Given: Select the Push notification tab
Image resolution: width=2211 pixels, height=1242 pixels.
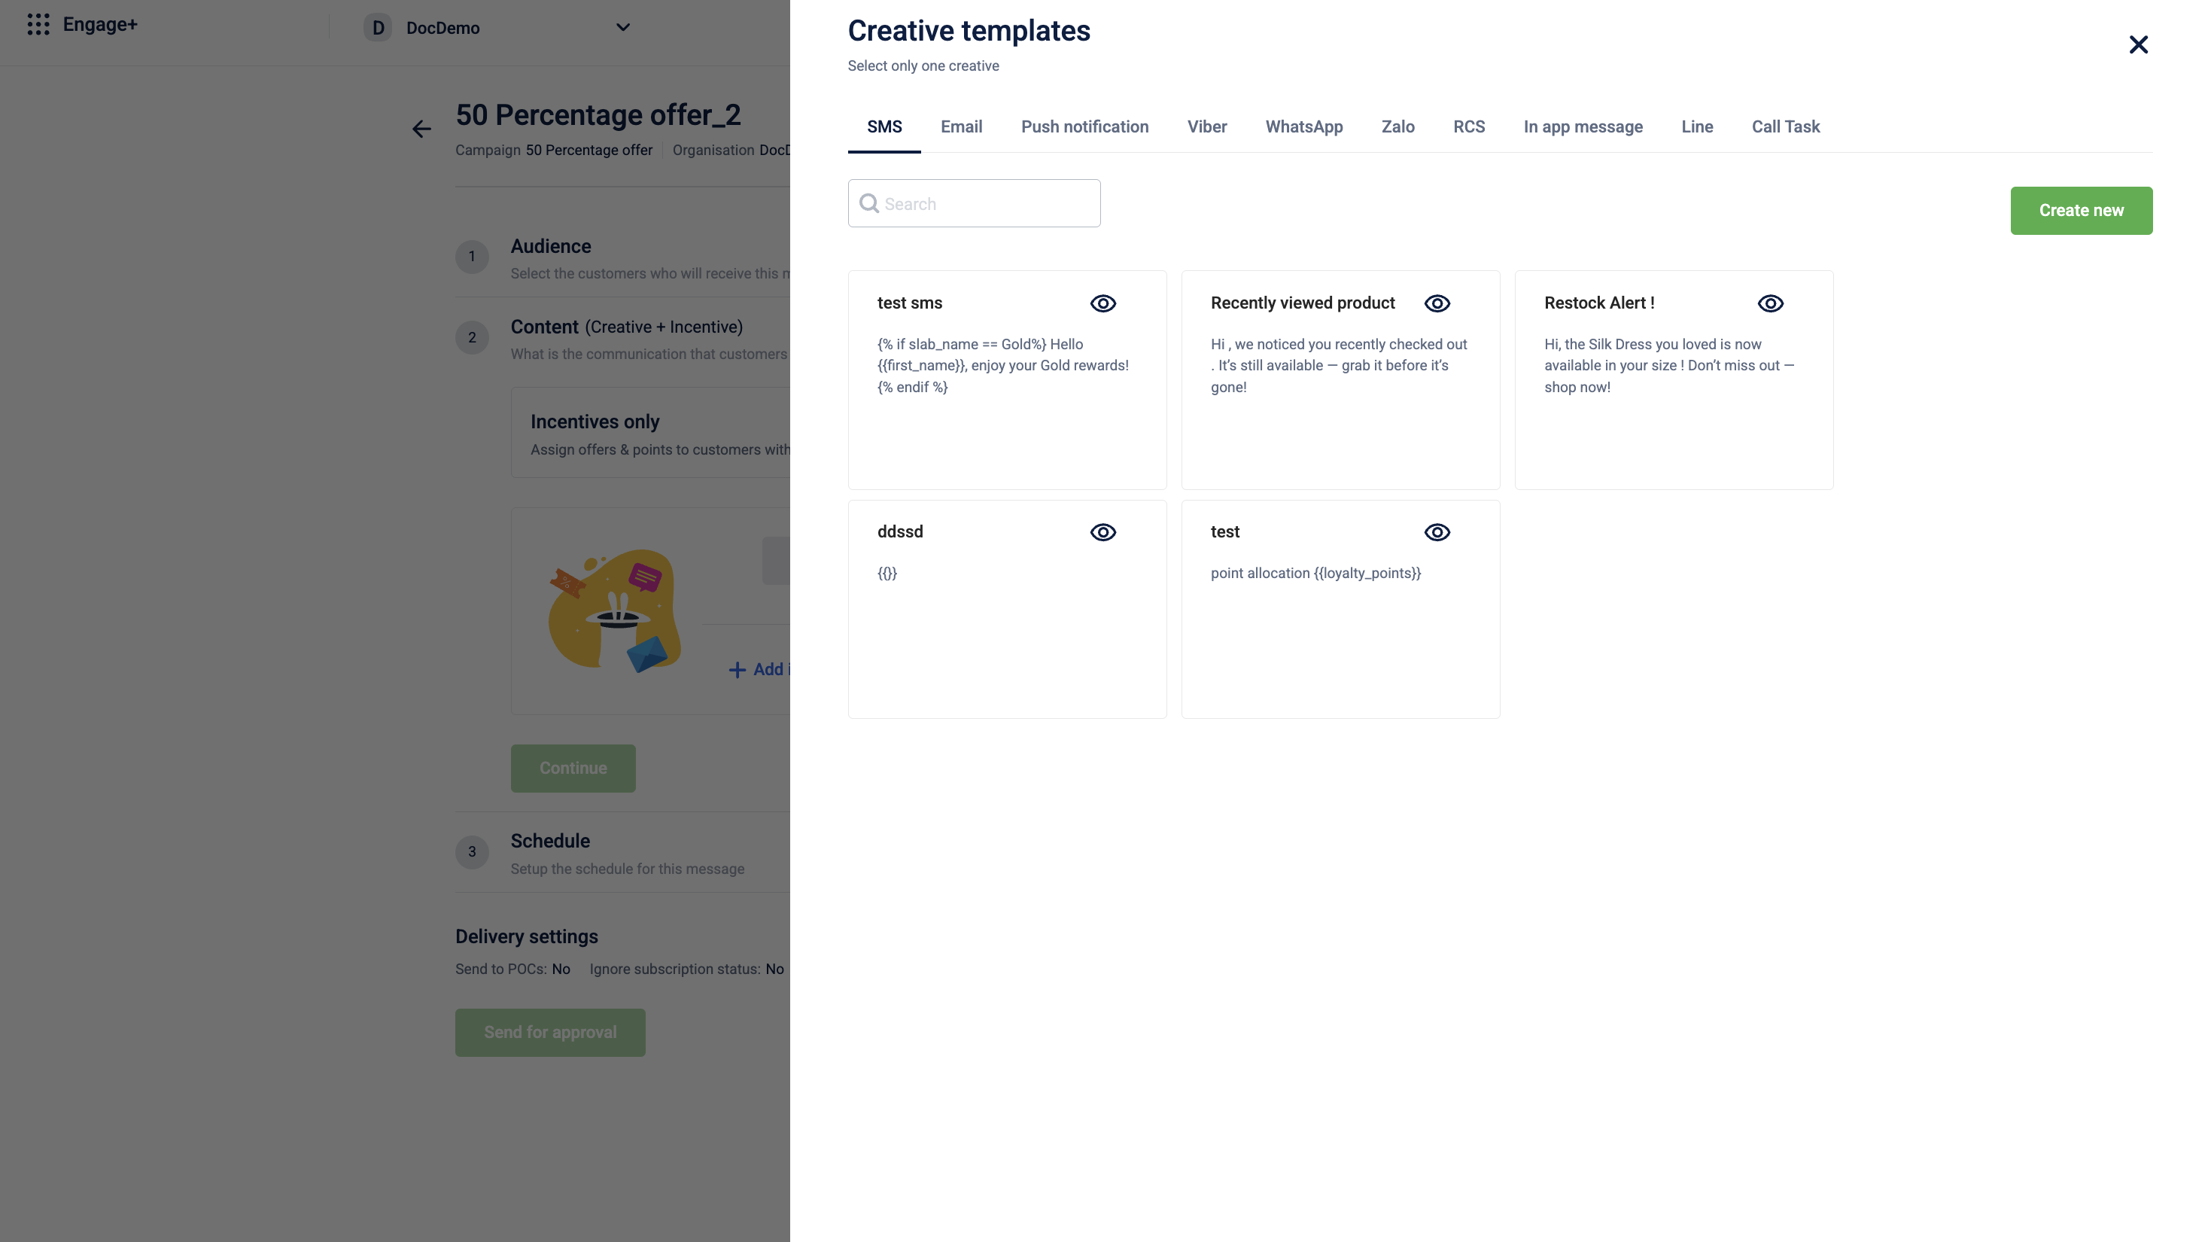Looking at the screenshot, I should click(1084, 127).
